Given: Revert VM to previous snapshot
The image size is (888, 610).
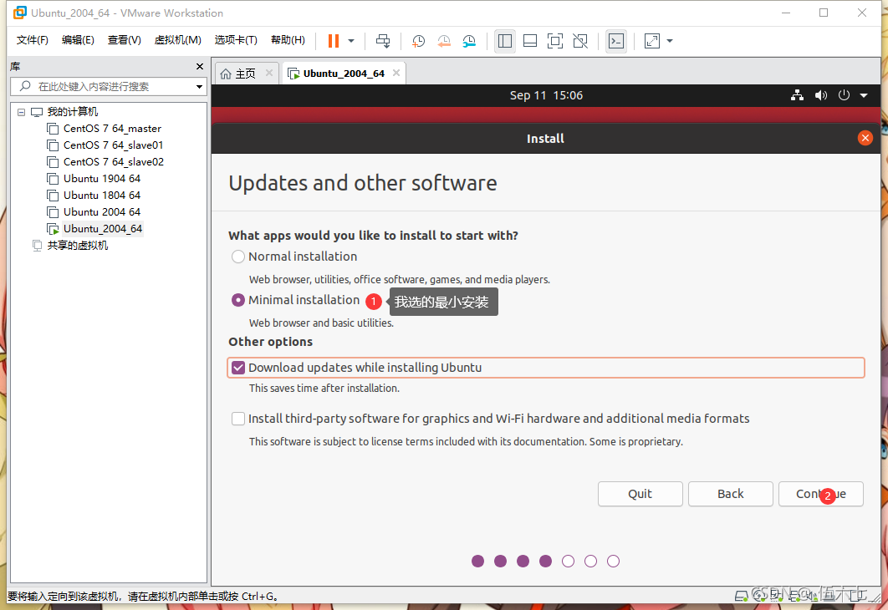Looking at the screenshot, I should (444, 41).
